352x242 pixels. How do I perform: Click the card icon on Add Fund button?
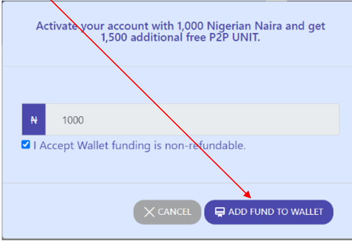pyautogui.click(x=220, y=212)
